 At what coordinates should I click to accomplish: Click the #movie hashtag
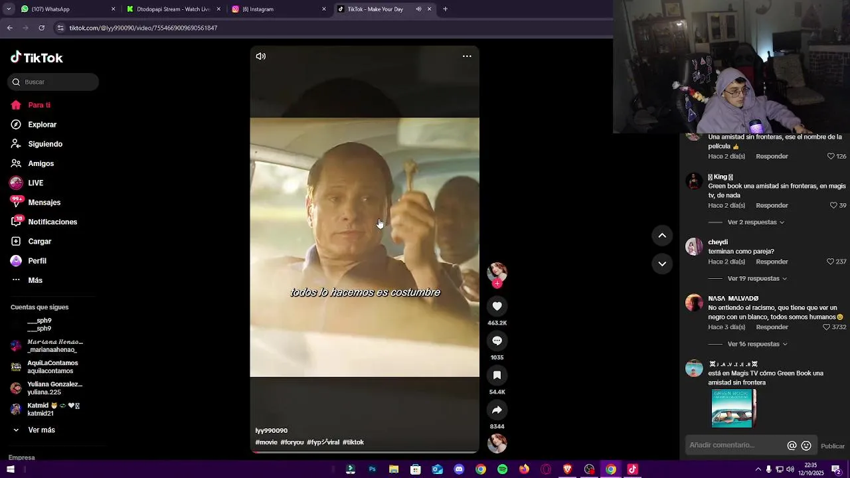pos(266,442)
